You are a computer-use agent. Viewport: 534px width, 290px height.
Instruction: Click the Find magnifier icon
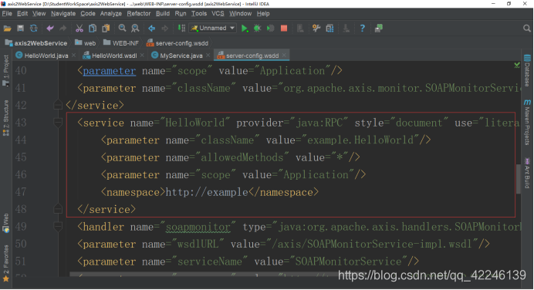point(122,29)
